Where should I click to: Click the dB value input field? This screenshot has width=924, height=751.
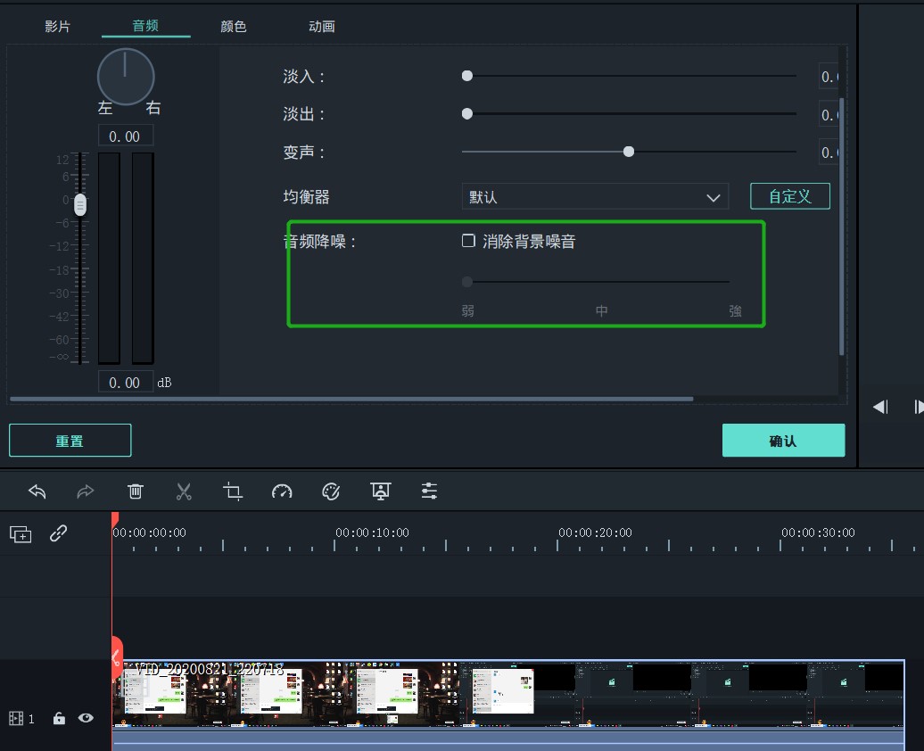pos(125,383)
